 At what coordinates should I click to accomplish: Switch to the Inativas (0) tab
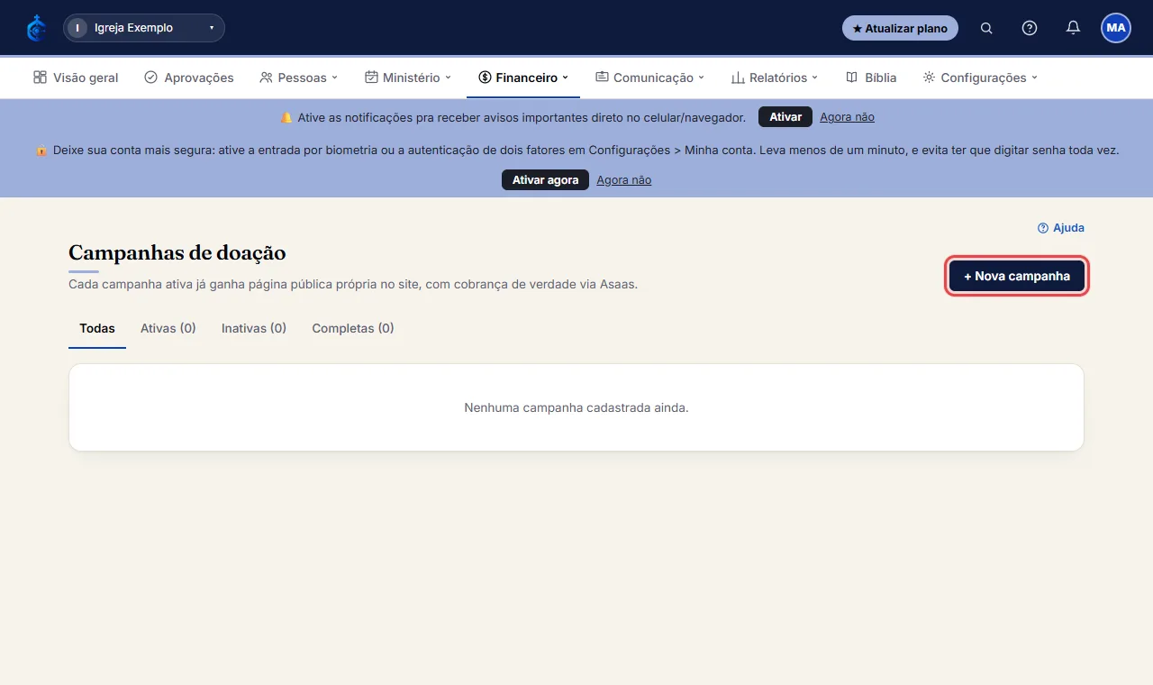coord(254,328)
